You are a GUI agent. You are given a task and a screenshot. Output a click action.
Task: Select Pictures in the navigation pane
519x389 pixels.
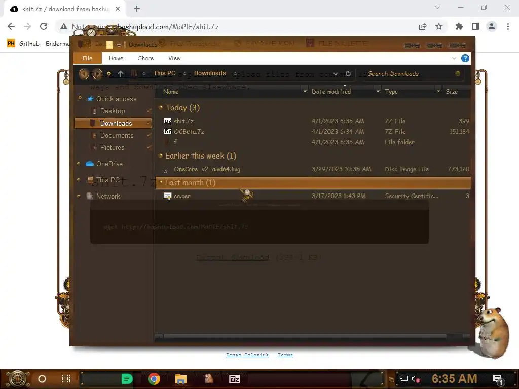point(113,147)
